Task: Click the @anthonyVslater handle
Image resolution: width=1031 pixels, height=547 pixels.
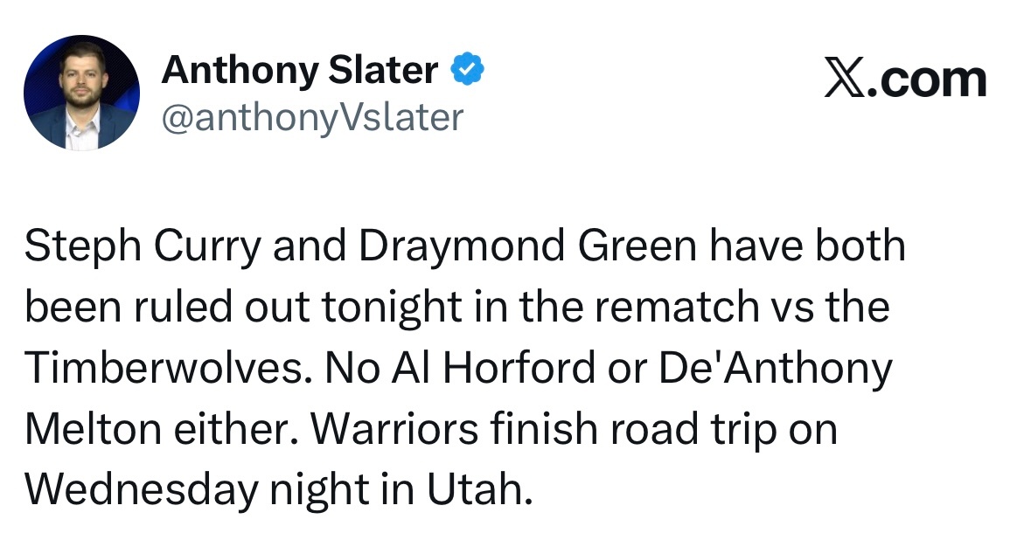Action: (312, 116)
